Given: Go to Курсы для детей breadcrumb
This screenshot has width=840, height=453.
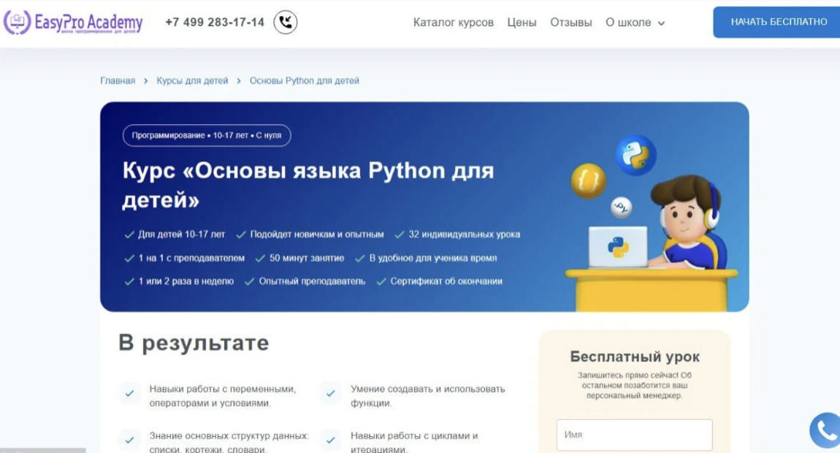Looking at the screenshot, I should (192, 81).
